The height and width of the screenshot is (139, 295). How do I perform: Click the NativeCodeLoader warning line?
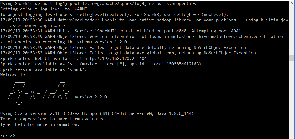pos(144,23)
